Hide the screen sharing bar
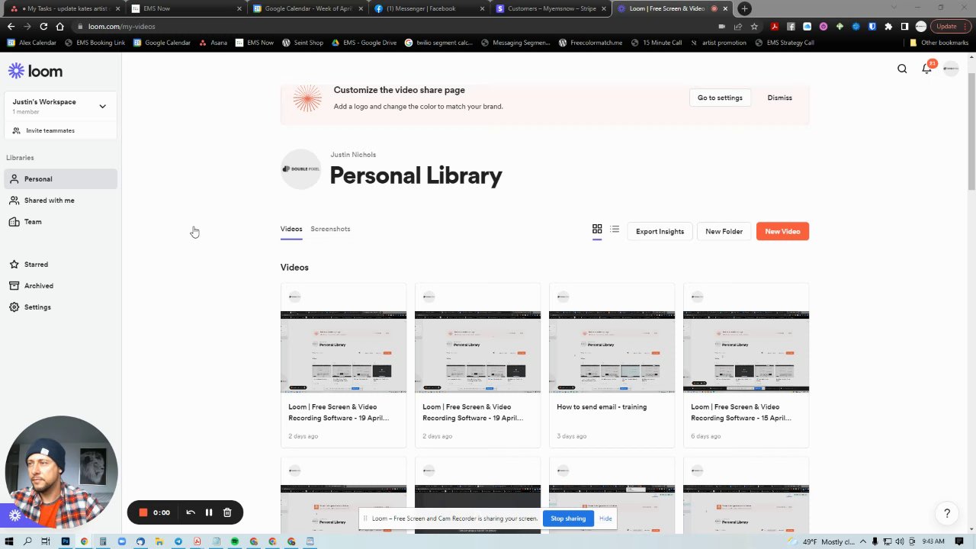Image resolution: width=976 pixels, height=549 pixels. pyautogui.click(x=605, y=518)
